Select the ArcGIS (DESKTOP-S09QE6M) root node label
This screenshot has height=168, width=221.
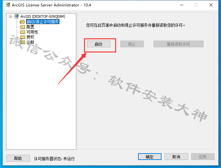click(43, 16)
